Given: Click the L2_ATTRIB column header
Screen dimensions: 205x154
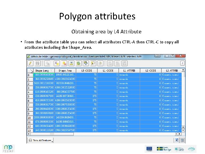Looking at the screenshot, I should tap(171, 71).
